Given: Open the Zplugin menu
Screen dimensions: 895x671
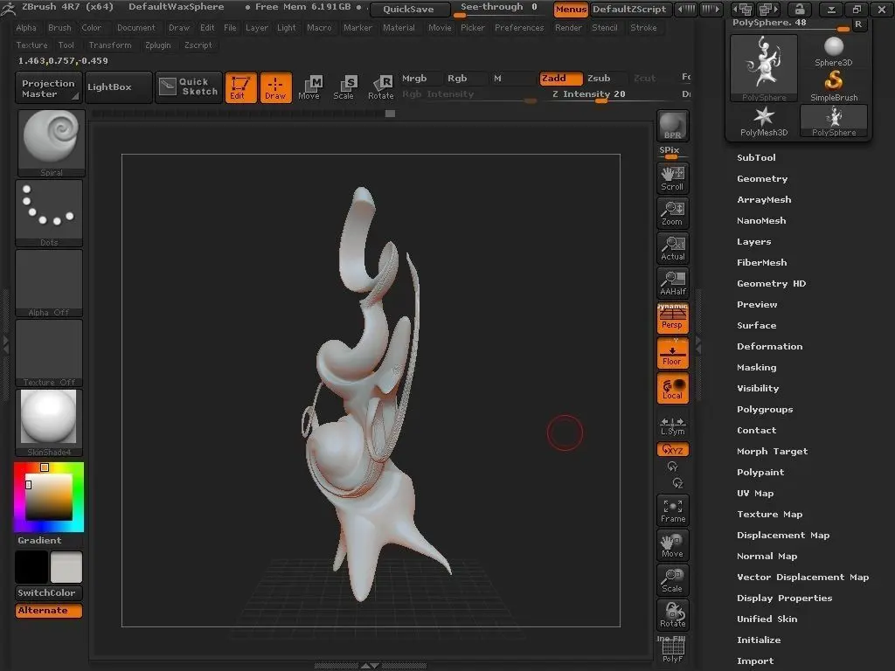Looking at the screenshot, I should pyautogui.click(x=157, y=45).
